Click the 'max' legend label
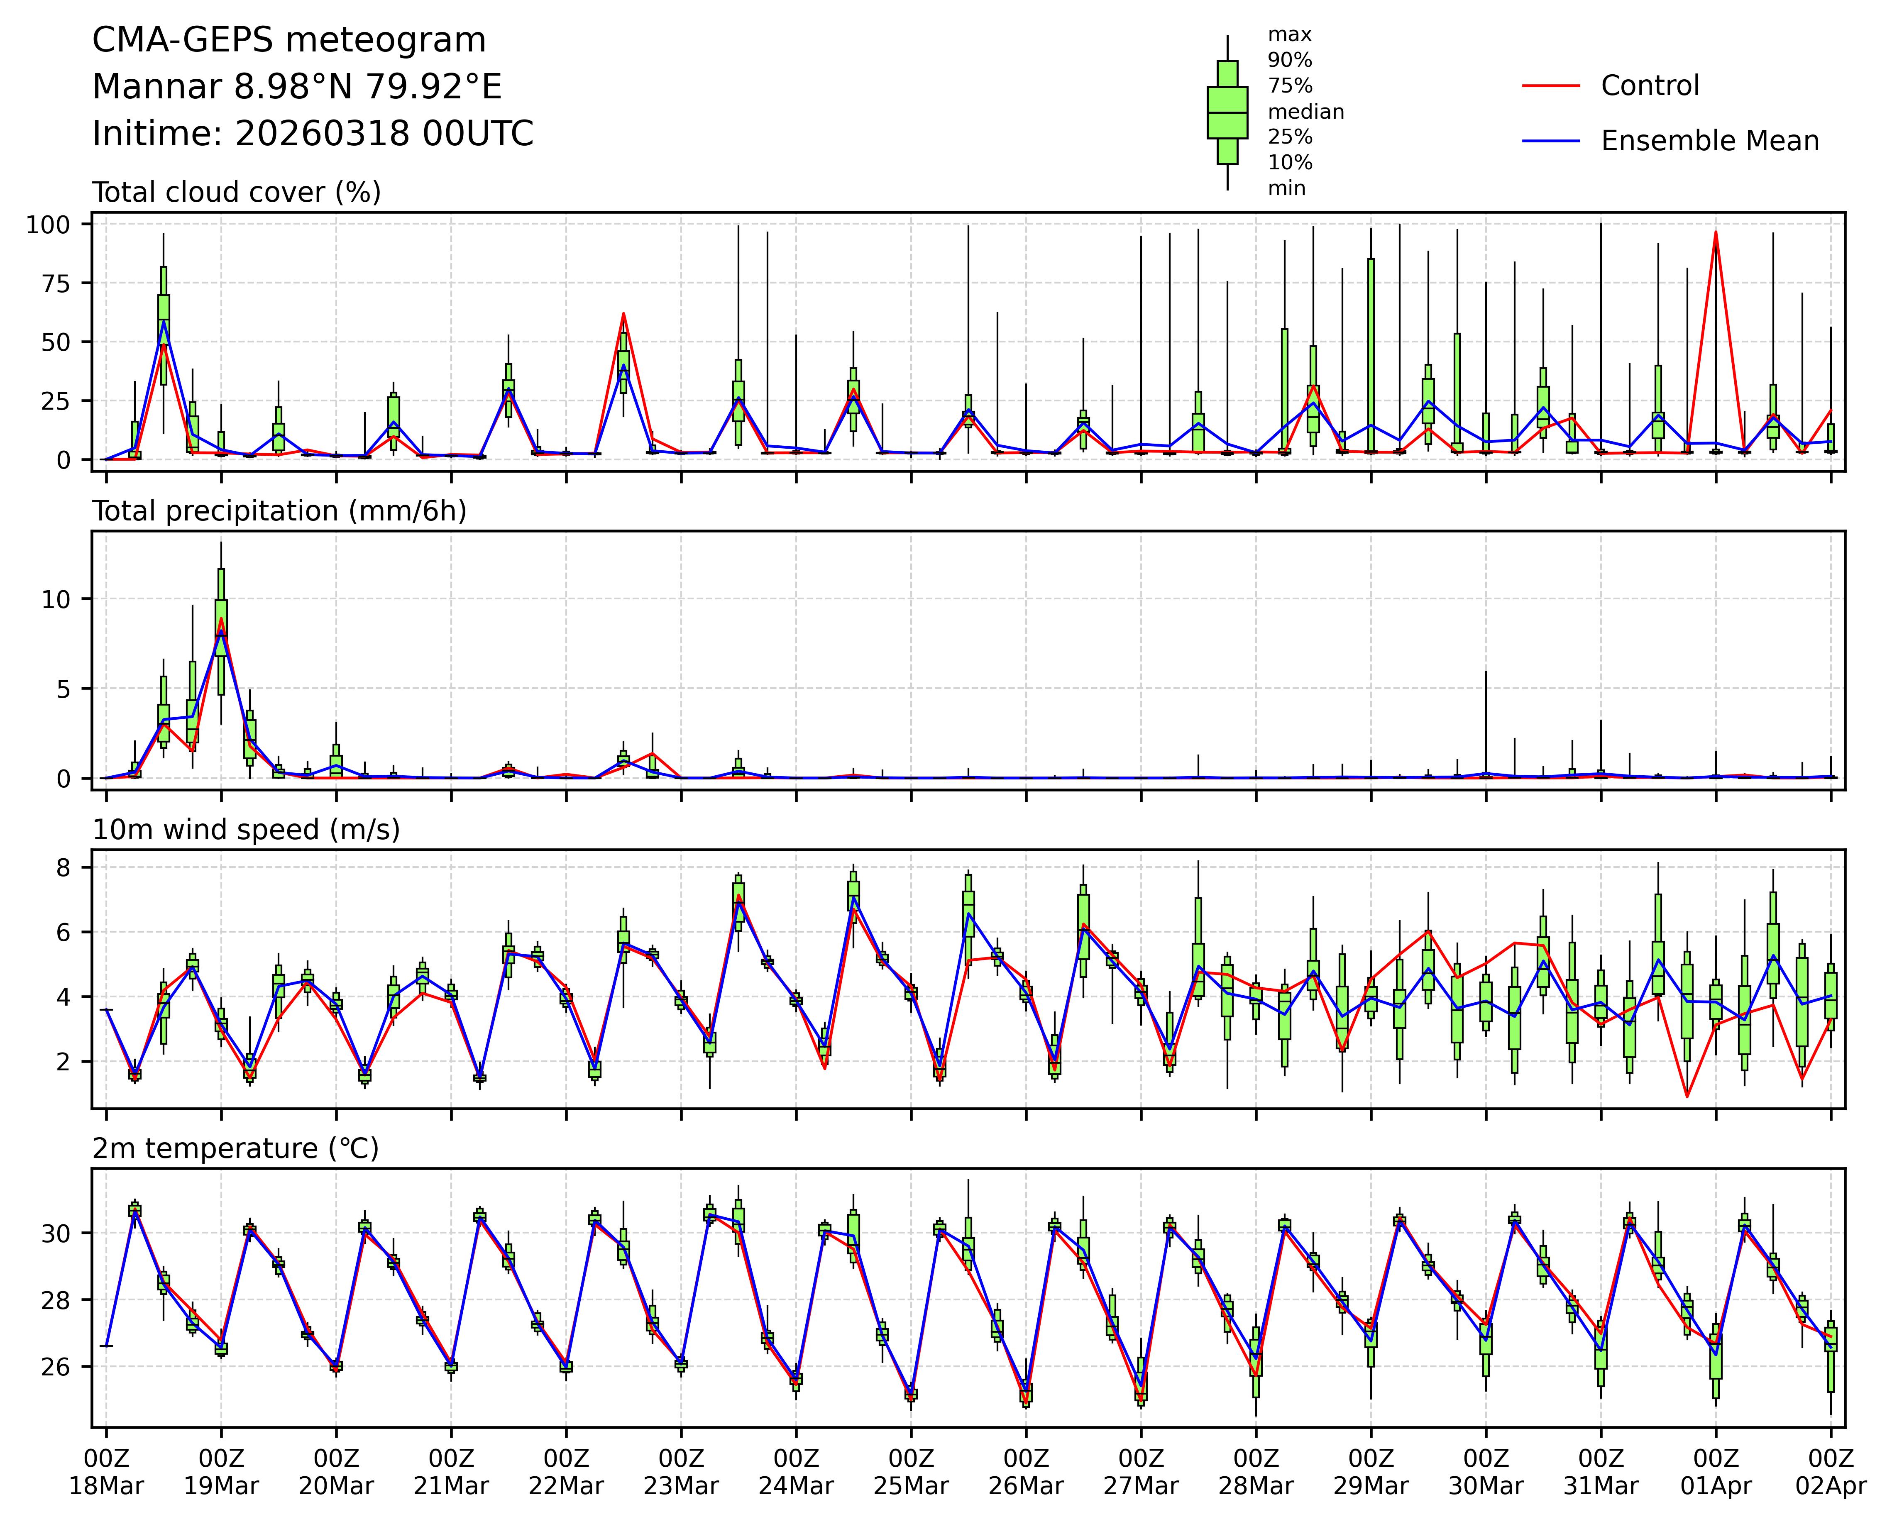Viewport: 1892px width, 1524px height. [x=1289, y=35]
